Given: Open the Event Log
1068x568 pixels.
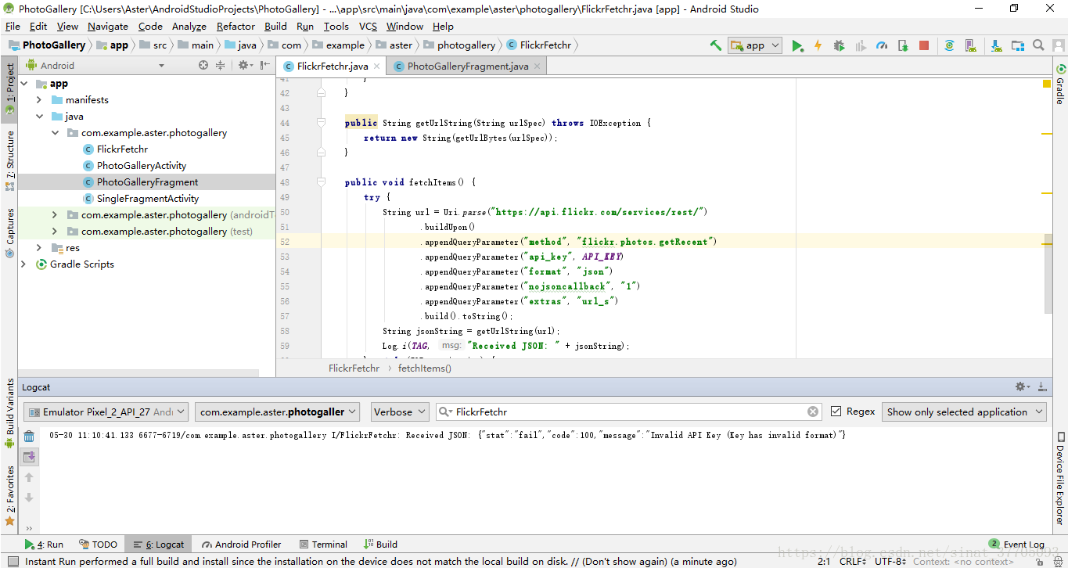Looking at the screenshot, I should point(1016,545).
